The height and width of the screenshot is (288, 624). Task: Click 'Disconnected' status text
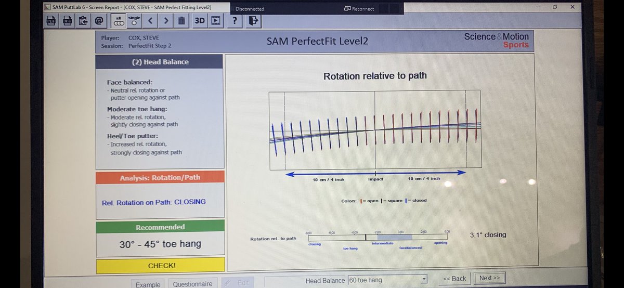(250, 9)
